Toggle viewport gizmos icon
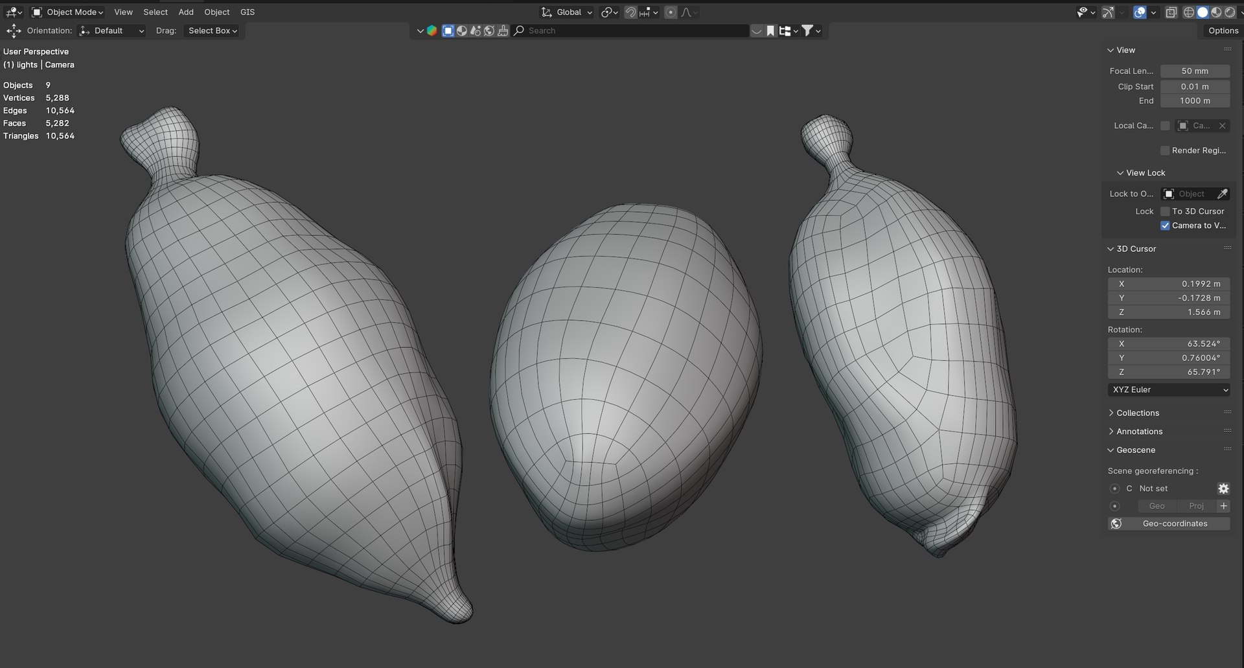The height and width of the screenshot is (668, 1244). 1109,12
